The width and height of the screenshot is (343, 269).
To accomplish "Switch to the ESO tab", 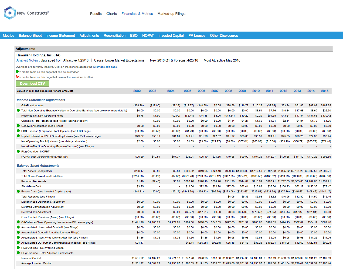I will pyautogui.click(x=134, y=36).
